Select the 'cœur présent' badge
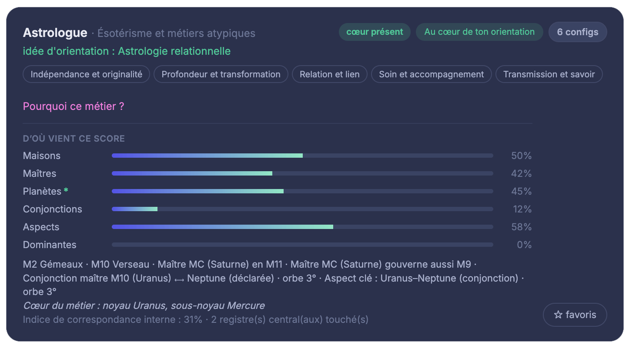This screenshot has width=629, height=345. (x=375, y=32)
